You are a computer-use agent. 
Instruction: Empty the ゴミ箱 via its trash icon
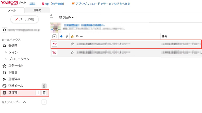[44, 93]
